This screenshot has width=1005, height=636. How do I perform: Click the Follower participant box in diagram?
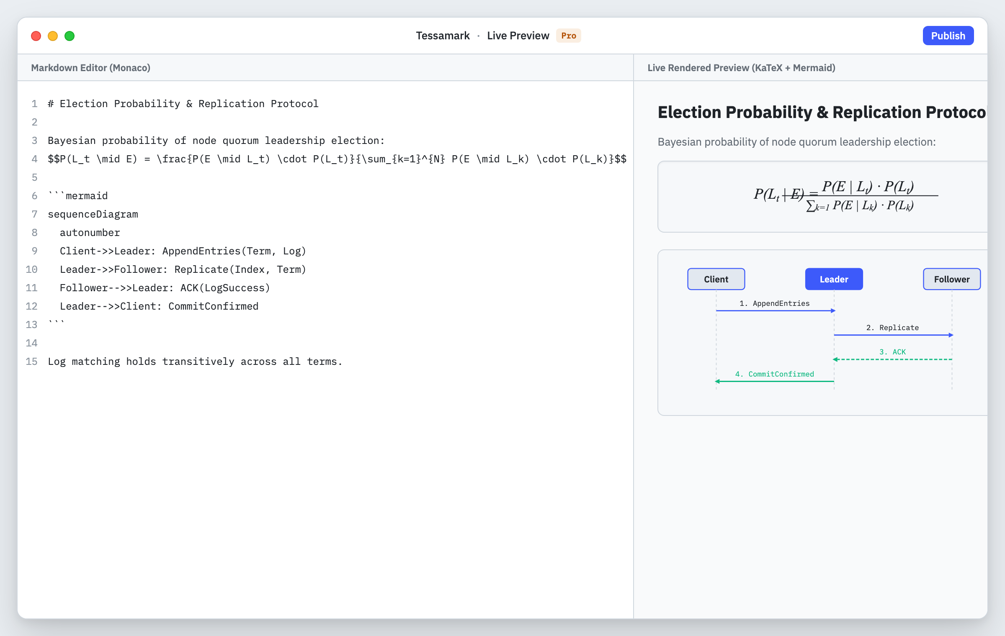[x=952, y=279]
